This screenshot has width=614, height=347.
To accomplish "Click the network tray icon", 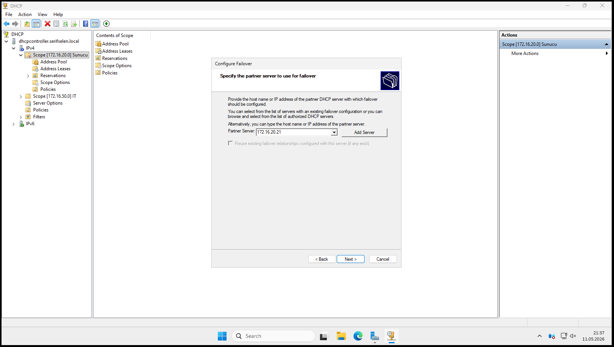I will pyautogui.click(x=564, y=336).
